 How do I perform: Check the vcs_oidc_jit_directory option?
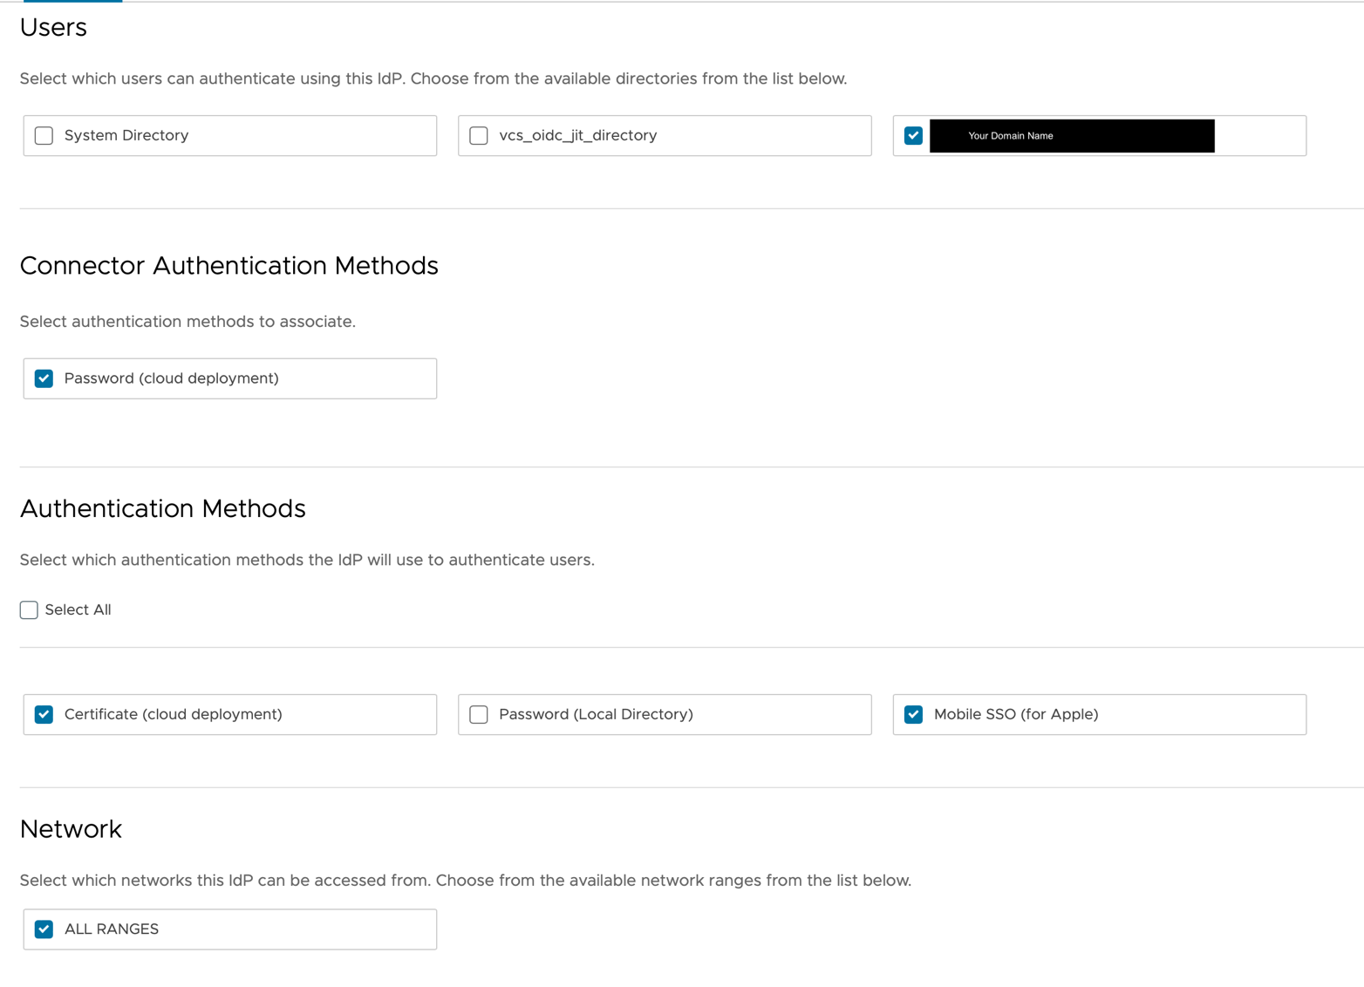click(478, 135)
